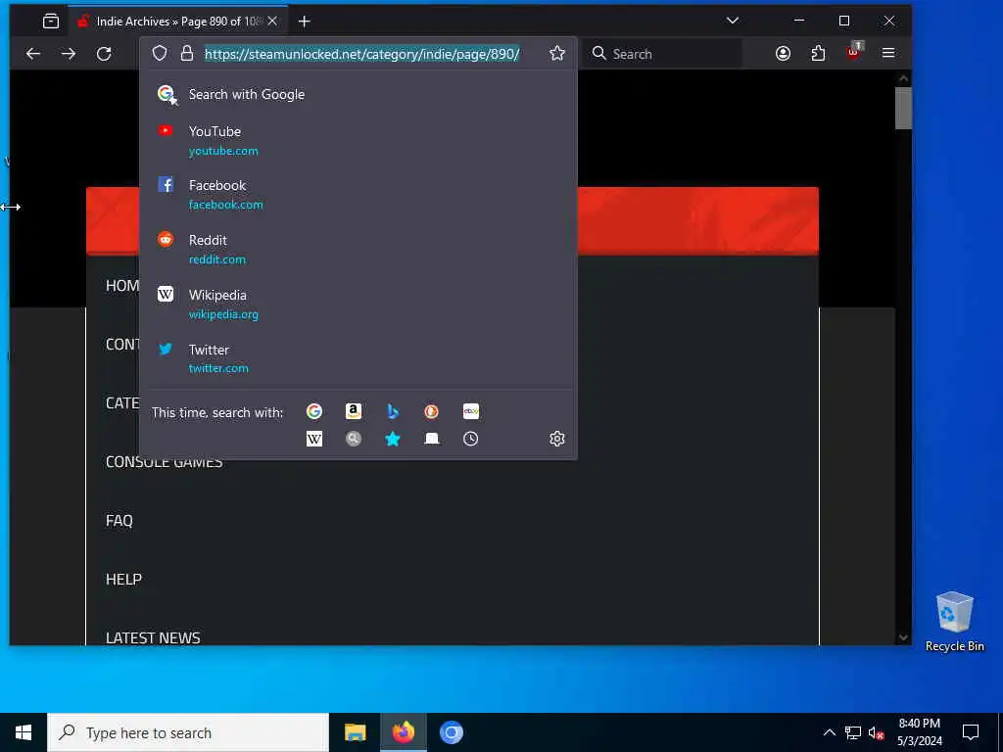The image size is (1003, 752).
Task: Search this time with Bing icon
Action: click(393, 411)
